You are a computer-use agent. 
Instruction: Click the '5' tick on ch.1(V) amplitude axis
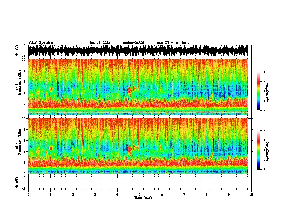(24, 45)
